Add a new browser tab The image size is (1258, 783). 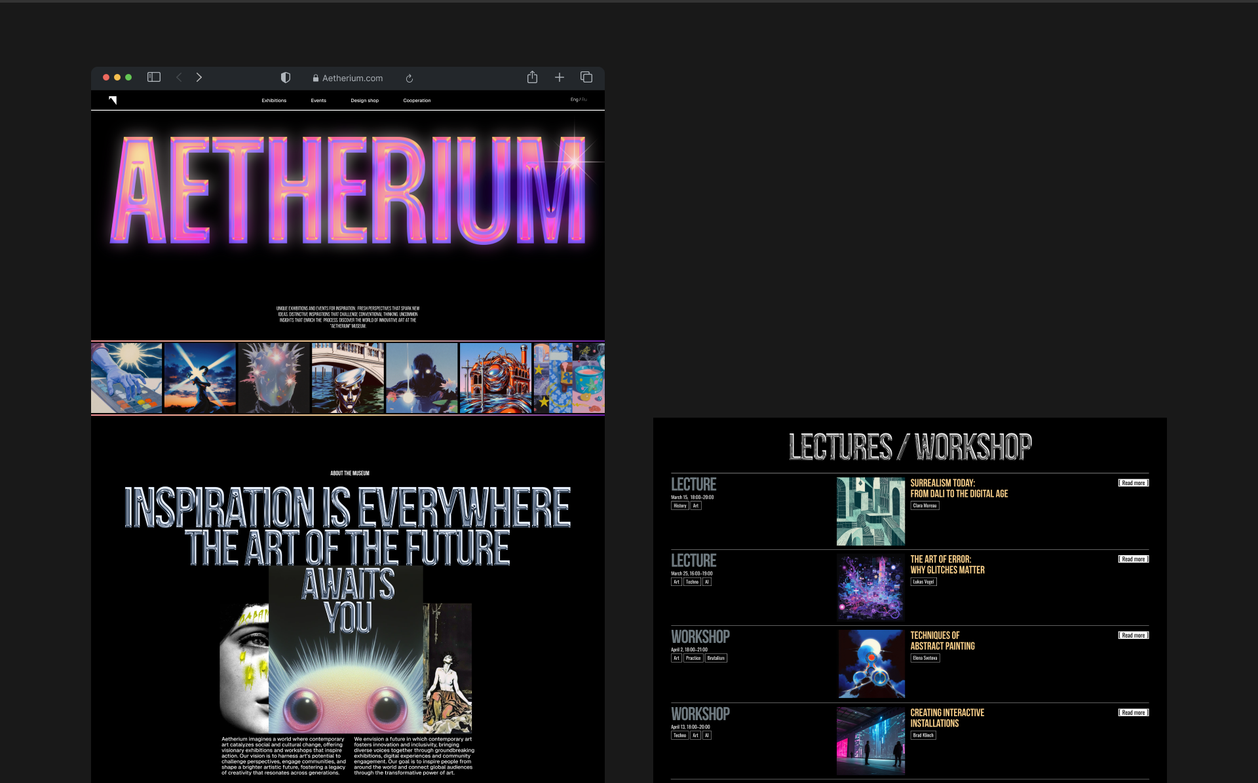pyautogui.click(x=560, y=77)
